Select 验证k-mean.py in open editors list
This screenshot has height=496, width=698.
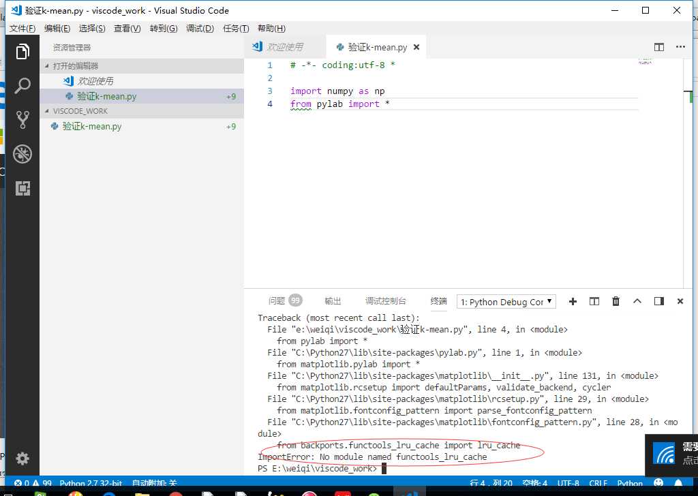pos(142,96)
